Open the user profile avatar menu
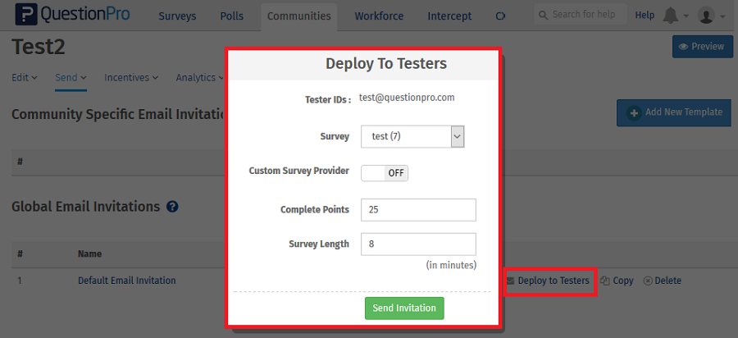The width and height of the screenshot is (738, 338). (x=706, y=16)
